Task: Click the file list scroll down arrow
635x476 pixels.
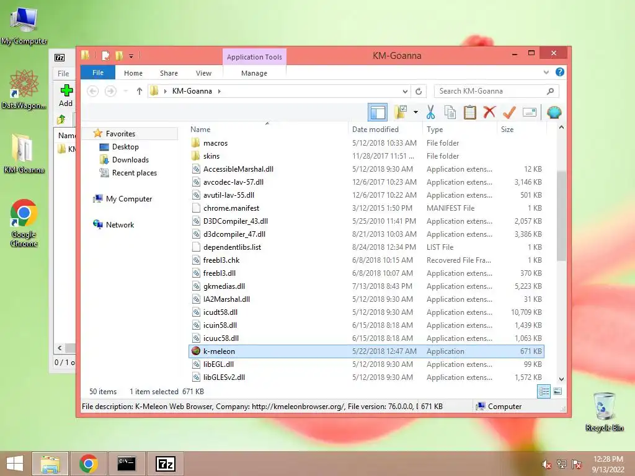Action: click(561, 379)
